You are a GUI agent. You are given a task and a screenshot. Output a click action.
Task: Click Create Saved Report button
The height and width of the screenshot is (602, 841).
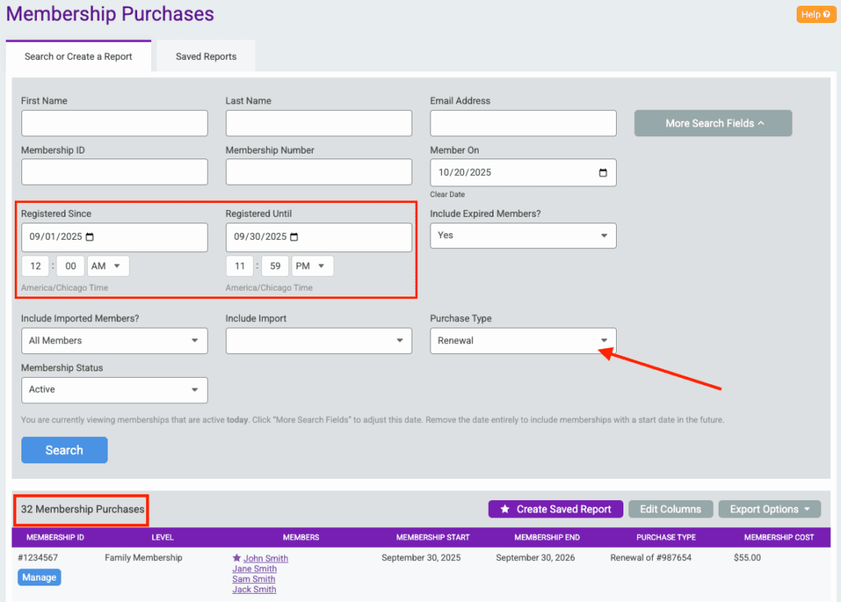[x=555, y=509]
